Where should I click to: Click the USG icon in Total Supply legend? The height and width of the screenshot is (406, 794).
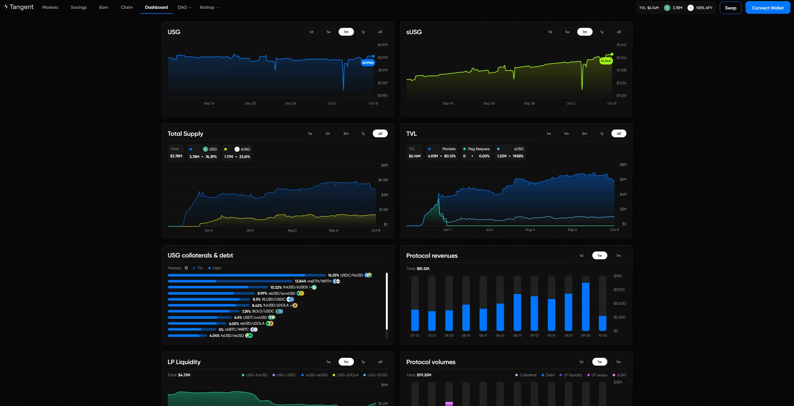pos(205,149)
